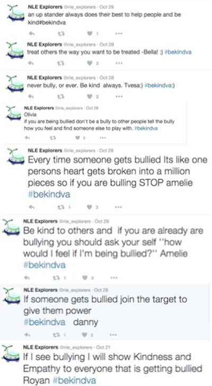Screen dimensions: 212x386
Task: Click NLE Explorers avatar beside 'Every time' tweet
Action: pyautogui.click(x=15, y=156)
